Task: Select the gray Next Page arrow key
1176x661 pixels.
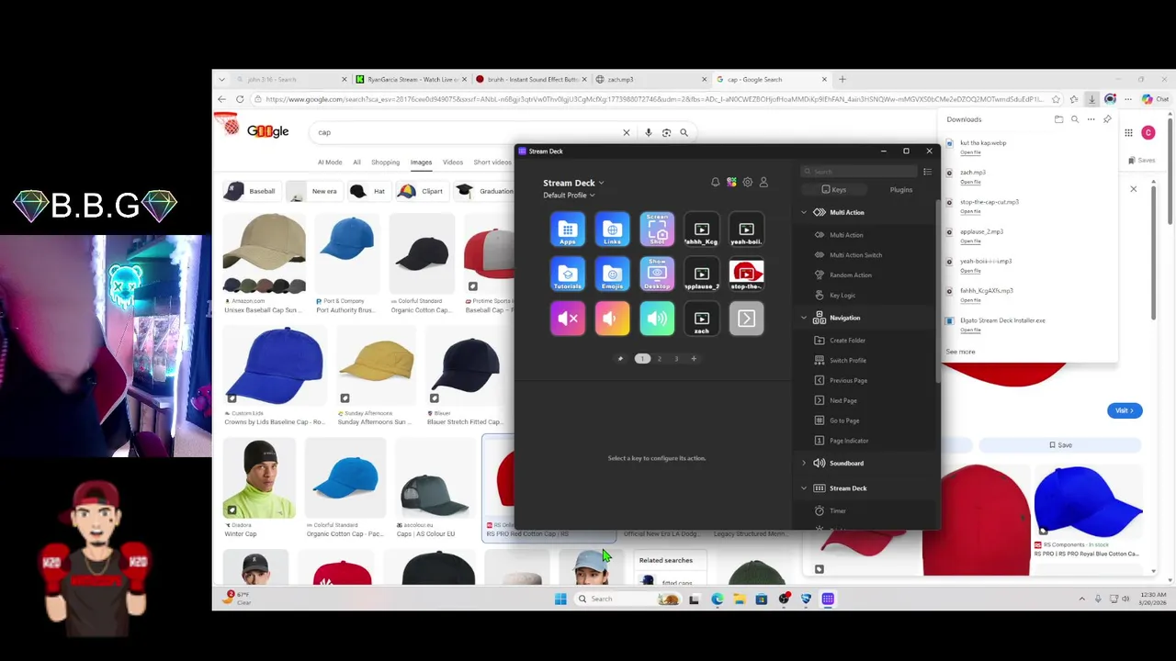Action: [746, 319]
